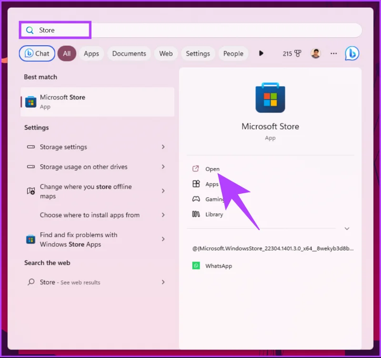
Task: Open the WhatsApp recent entry
Action: click(x=219, y=266)
